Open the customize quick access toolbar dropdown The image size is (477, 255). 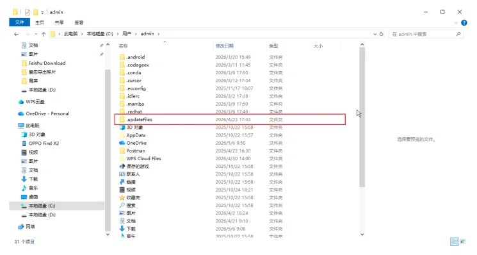[42, 12]
